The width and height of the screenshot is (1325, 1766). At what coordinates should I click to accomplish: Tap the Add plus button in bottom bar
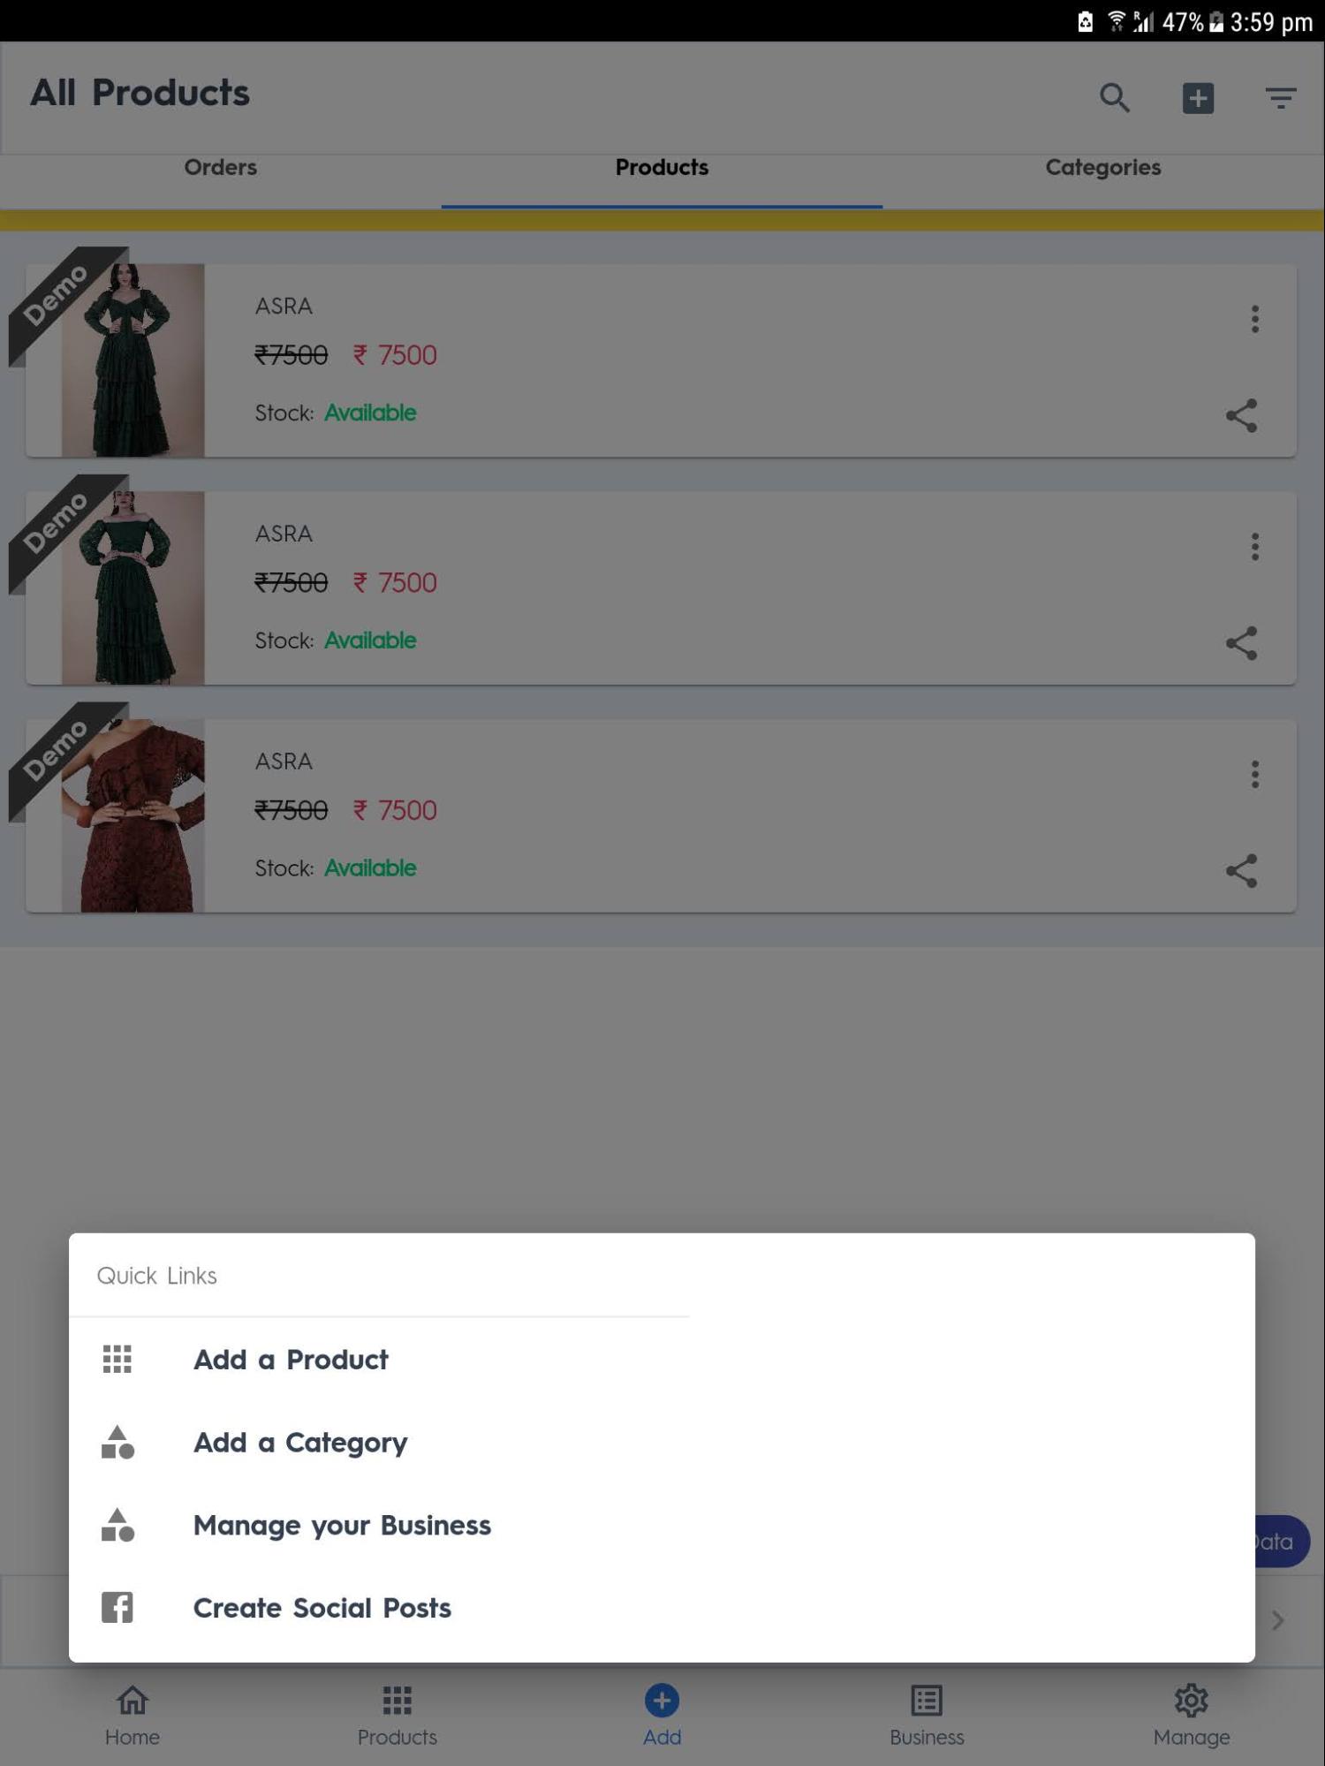[662, 1716]
